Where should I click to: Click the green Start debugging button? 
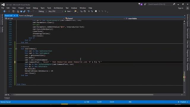(68, 11)
